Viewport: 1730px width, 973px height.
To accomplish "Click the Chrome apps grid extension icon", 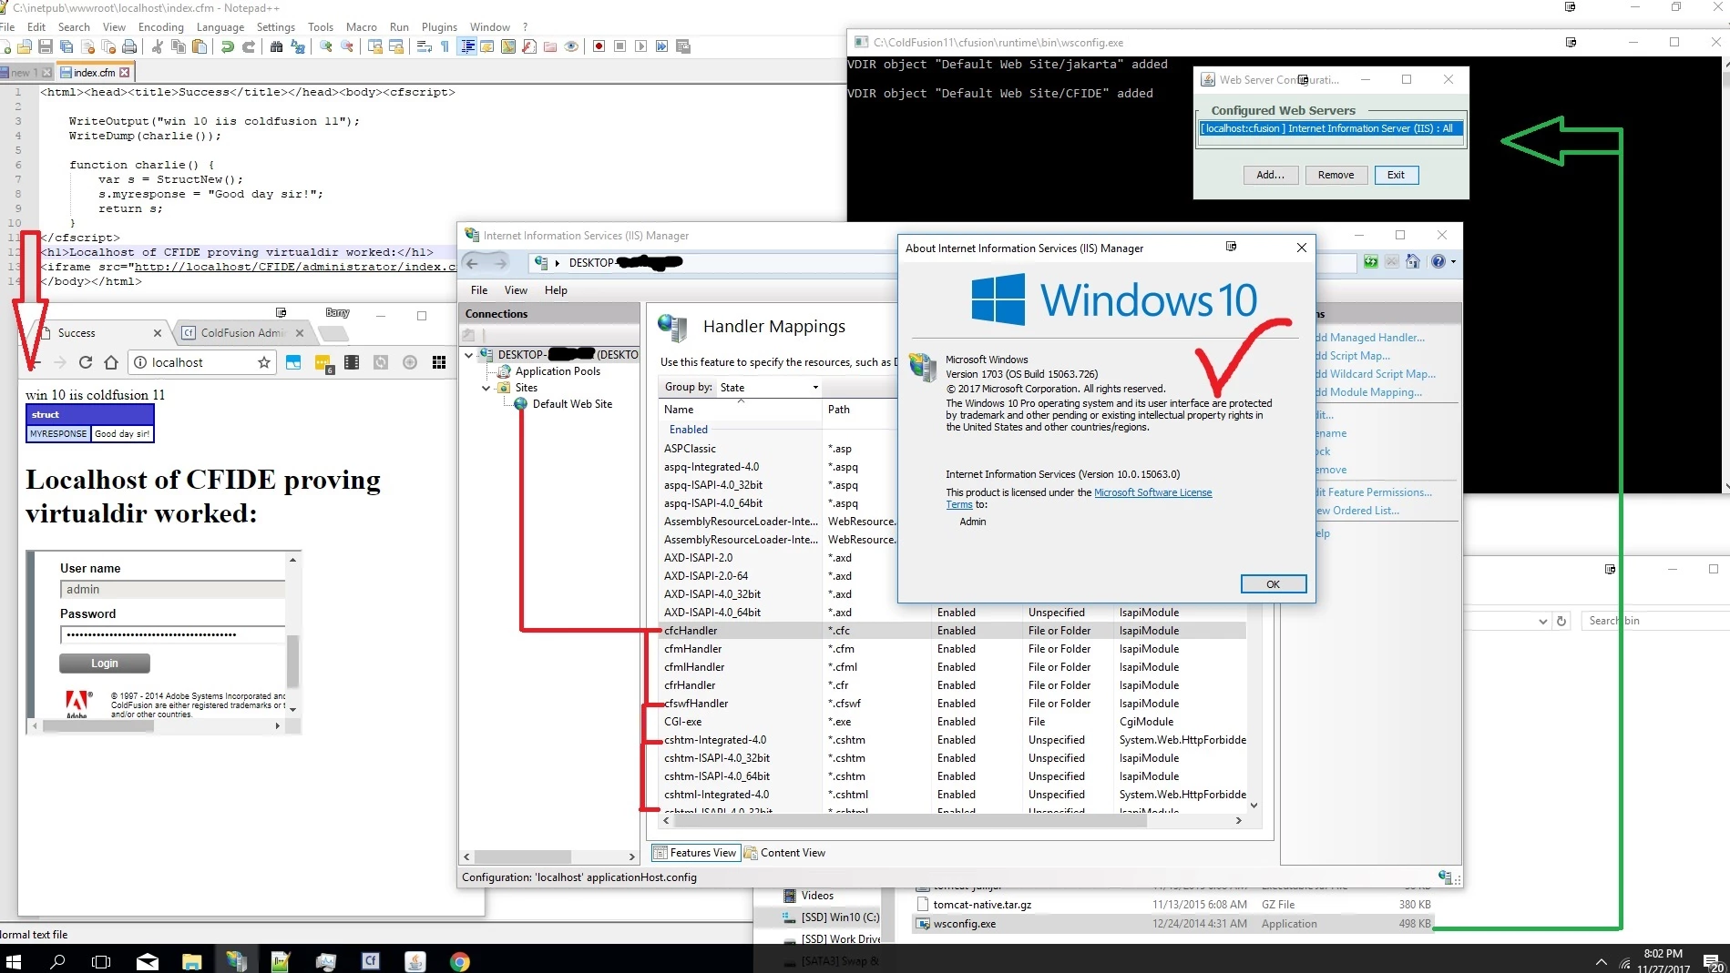I will (x=439, y=362).
